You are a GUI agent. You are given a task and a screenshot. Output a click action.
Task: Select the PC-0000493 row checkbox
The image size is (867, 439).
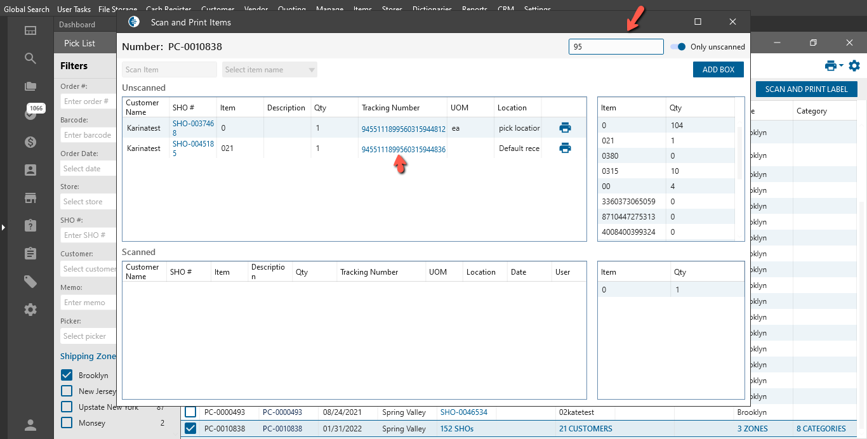pyautogui.click(x=190, y=412)
